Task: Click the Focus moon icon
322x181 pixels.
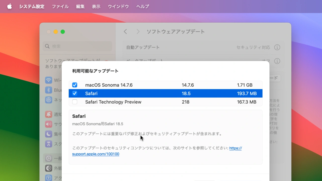Action: click(49, 134)
